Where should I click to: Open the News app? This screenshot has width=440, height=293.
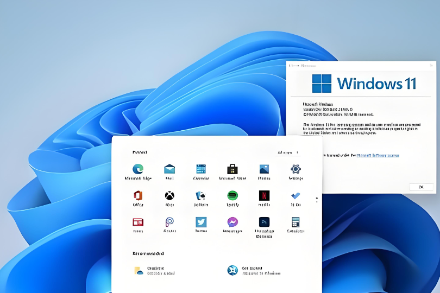(138, 225)
